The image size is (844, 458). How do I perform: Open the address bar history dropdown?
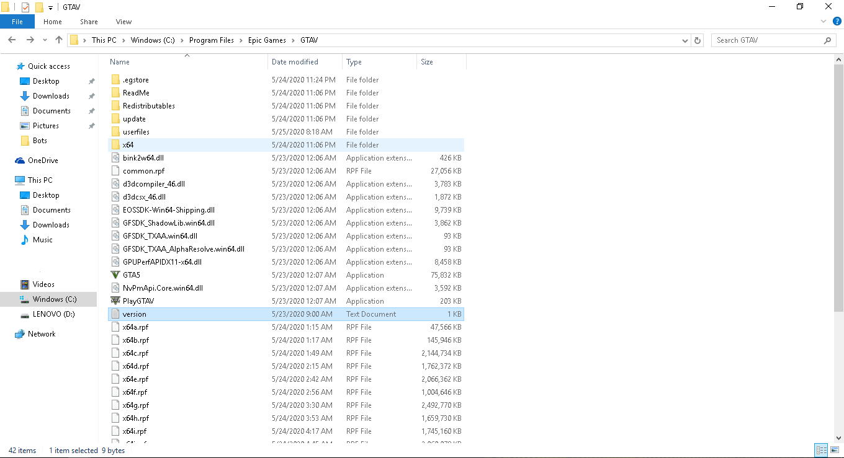click(x=685, y=40)
